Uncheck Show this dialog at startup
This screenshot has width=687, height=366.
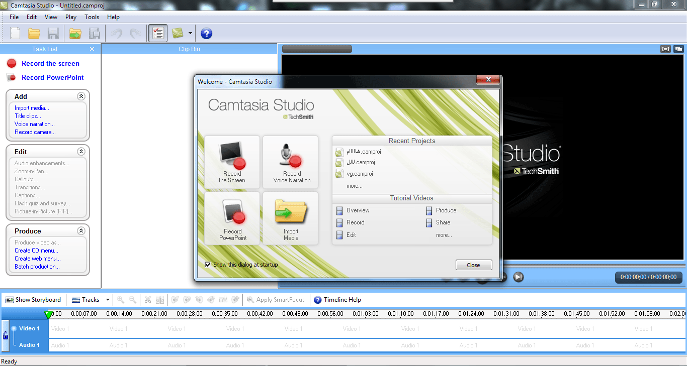[x=208, y=265]
